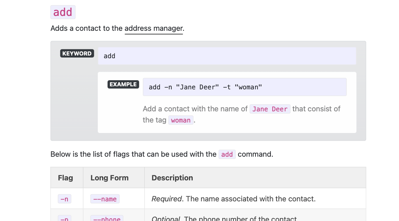Click the 'Jane Deer' inline code
This screenshot has width=399, height=221.
(x=270, y=109)
